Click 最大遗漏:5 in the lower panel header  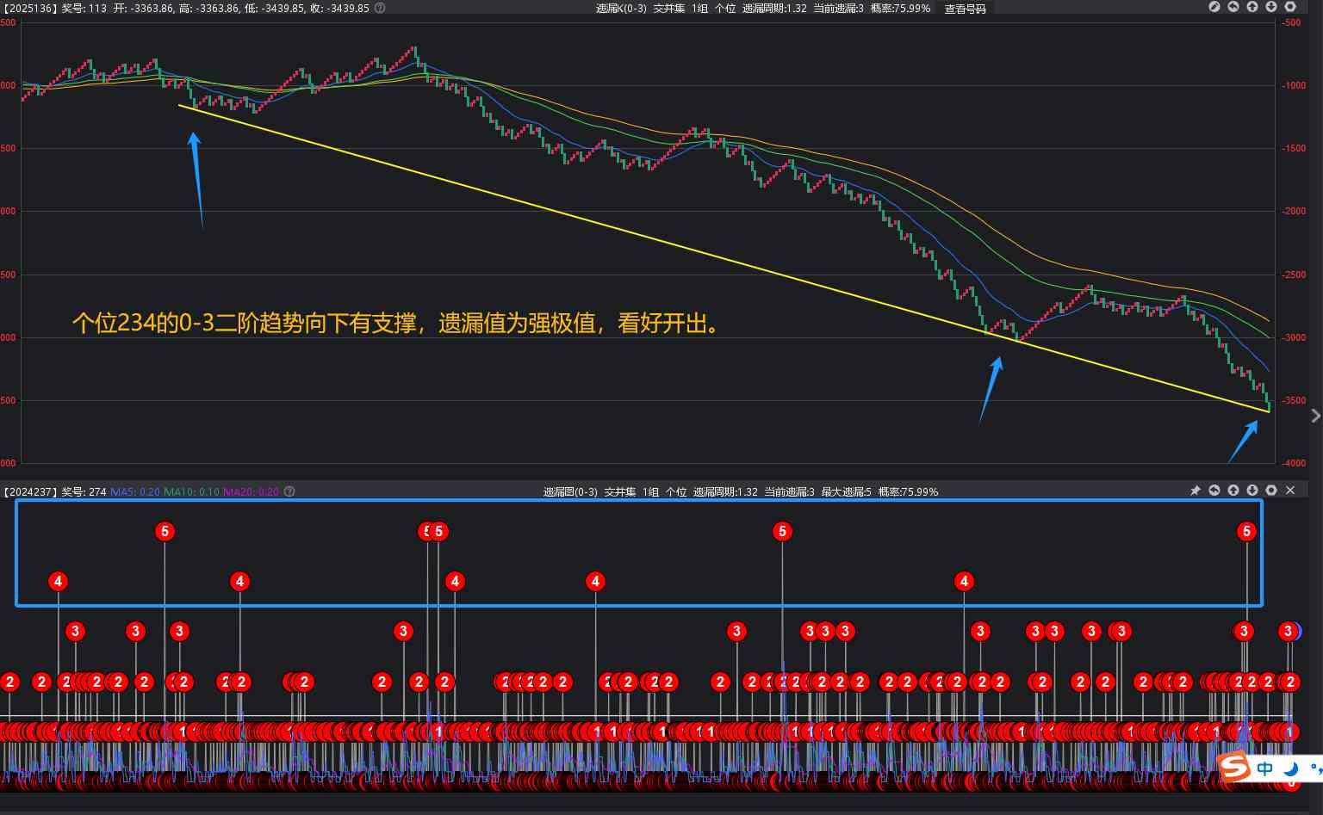tap(846, 491)
